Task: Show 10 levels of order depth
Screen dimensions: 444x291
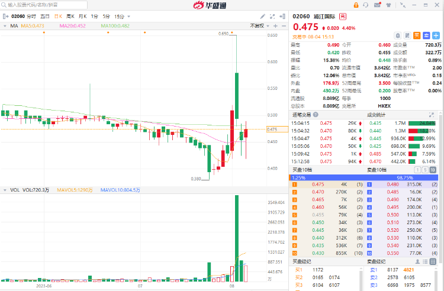Action: click(x=433, y=170)
